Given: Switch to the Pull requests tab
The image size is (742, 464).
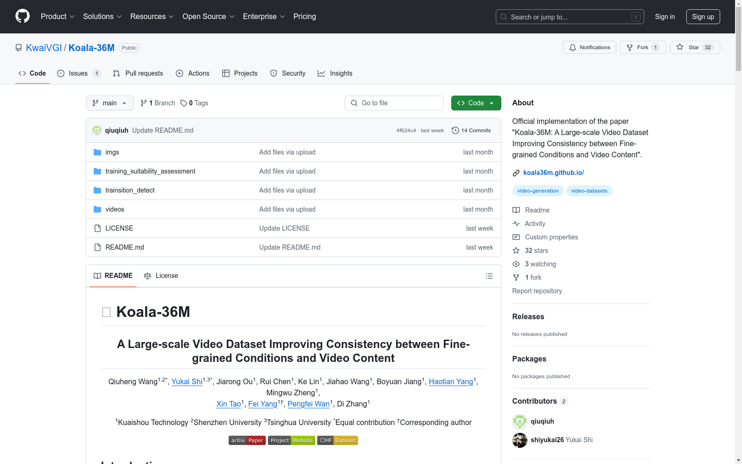Looking at the screenshot, I should pos(138,73).
